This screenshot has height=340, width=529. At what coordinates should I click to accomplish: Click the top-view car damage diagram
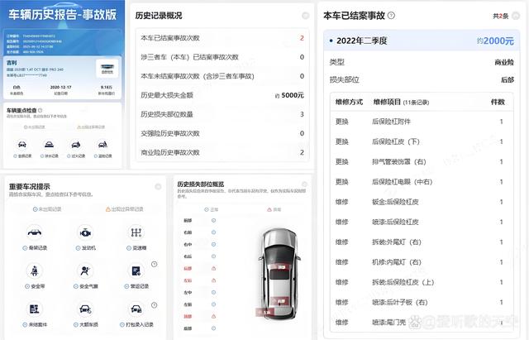(x=280, y=274)
